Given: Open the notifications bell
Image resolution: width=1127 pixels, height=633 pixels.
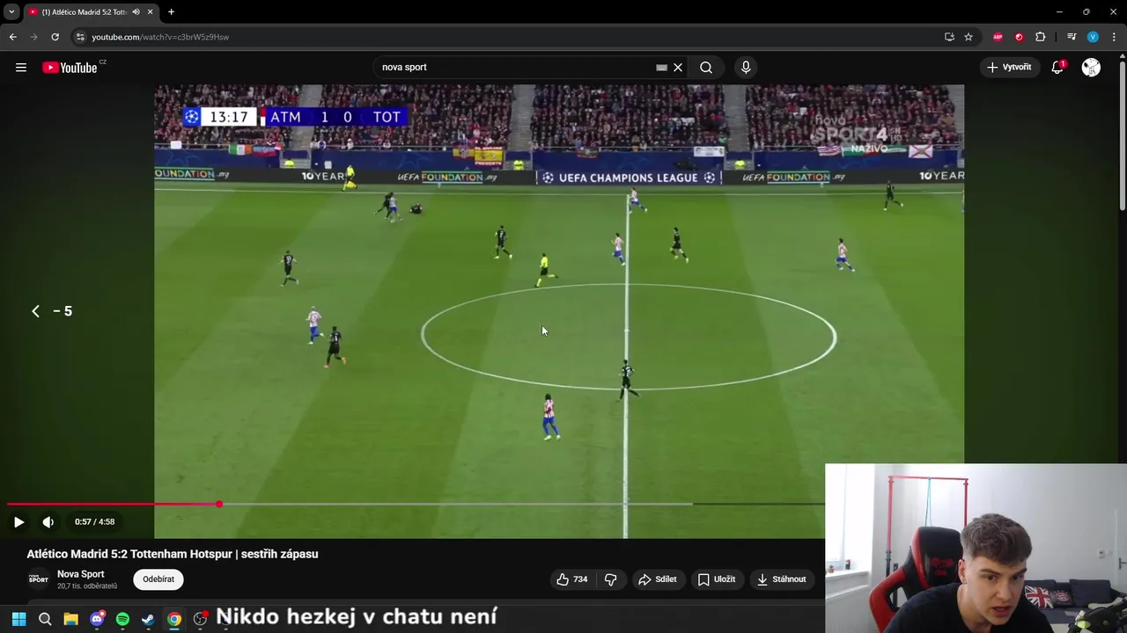Looking at the screenshot, I should pyautogui.click(x=1057, y=68).
